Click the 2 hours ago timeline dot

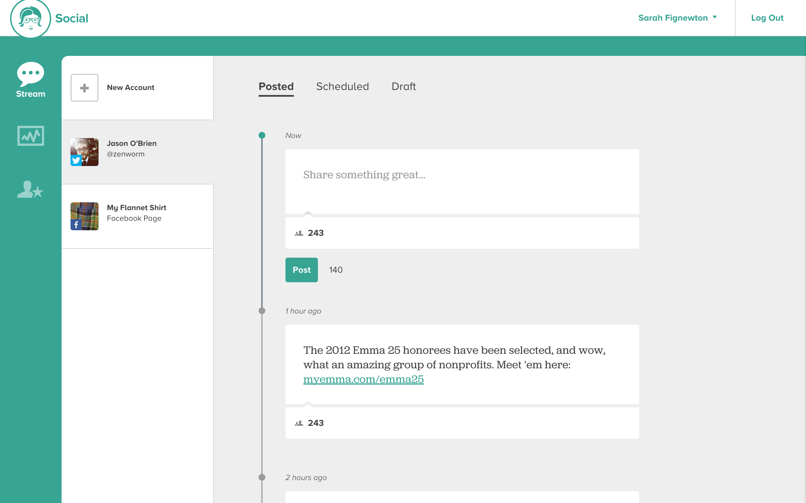[262, 477]
